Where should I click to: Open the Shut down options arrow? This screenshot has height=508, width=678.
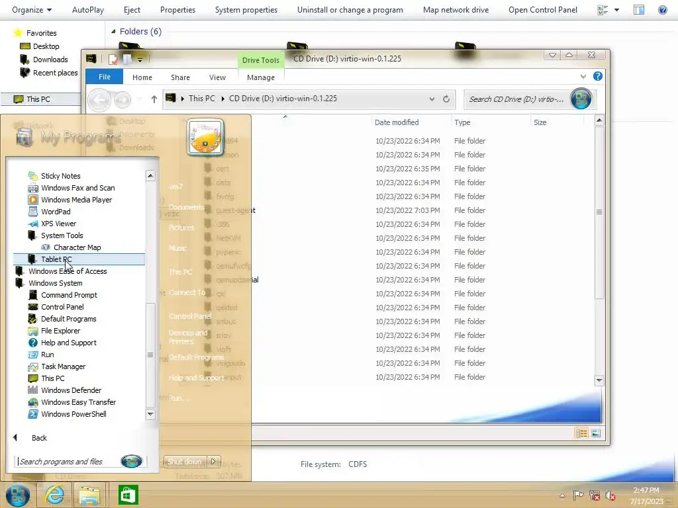click(214, 461)
